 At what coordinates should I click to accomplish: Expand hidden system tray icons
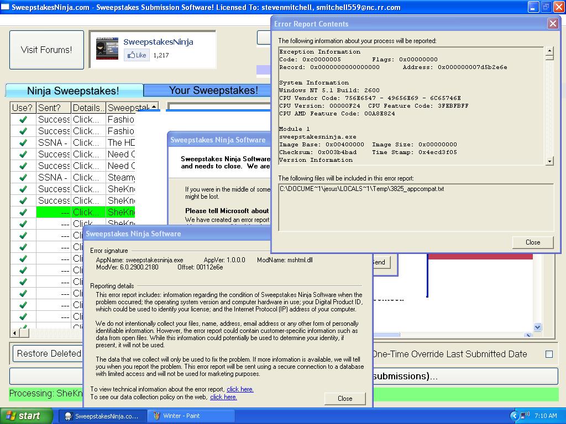click(514, 416)
